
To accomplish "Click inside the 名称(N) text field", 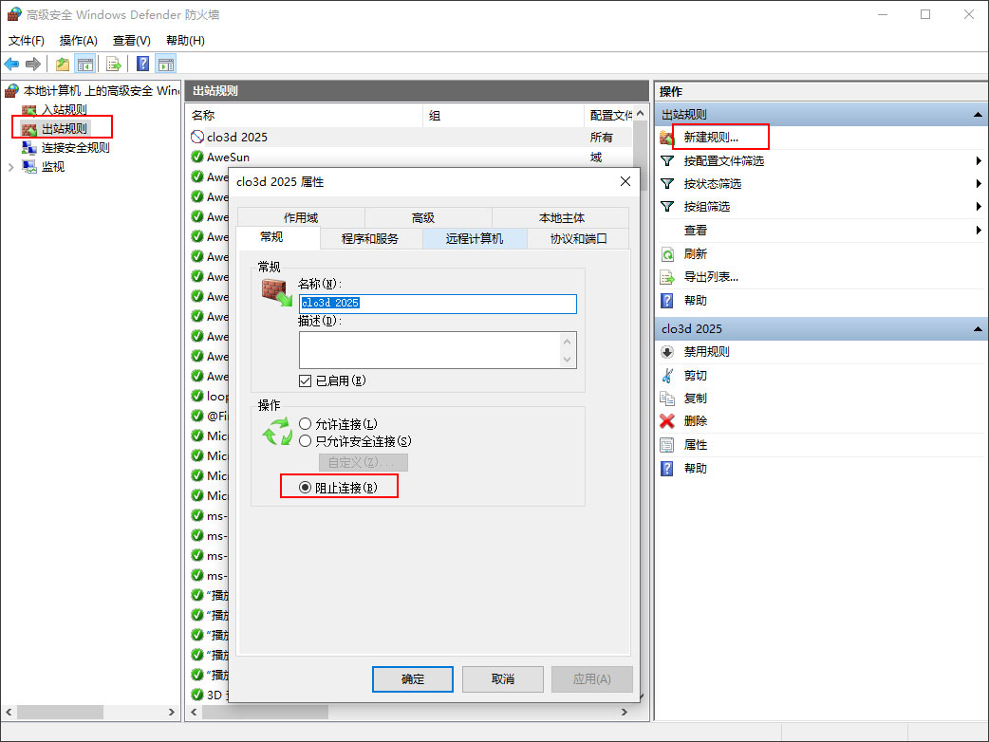I will pyautogui.click(x=438, y=304).
